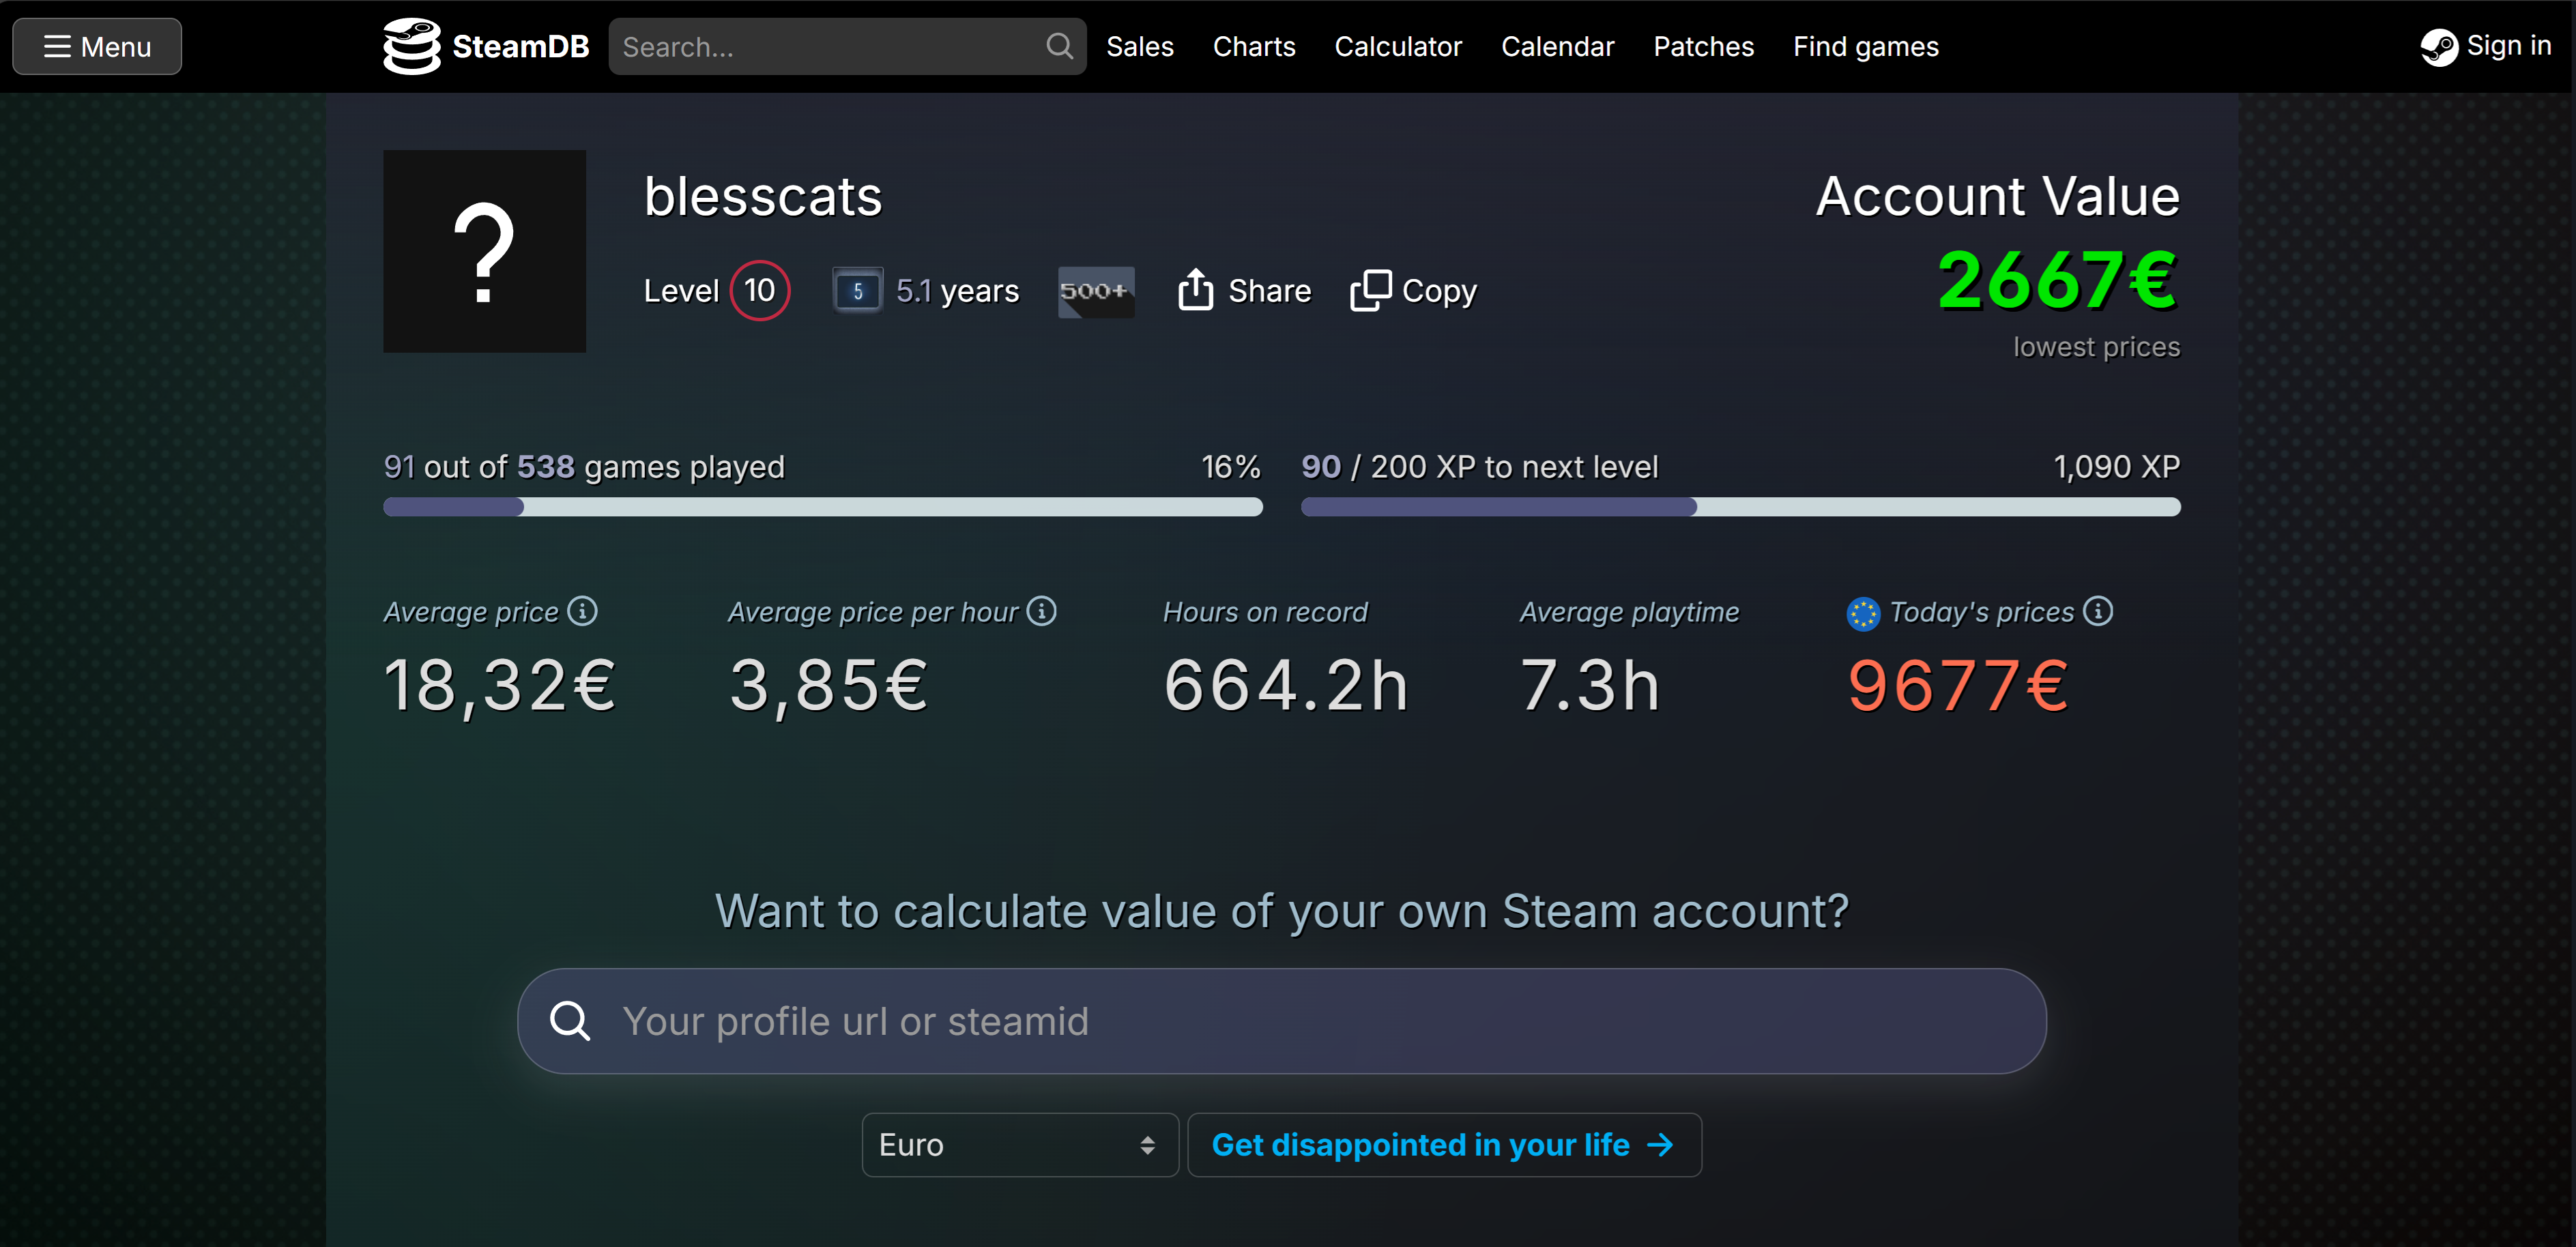The width and height of the screenshot is (2576, 1247).
Task: Click the games played progress bar
Action: (x=822, y=507)
